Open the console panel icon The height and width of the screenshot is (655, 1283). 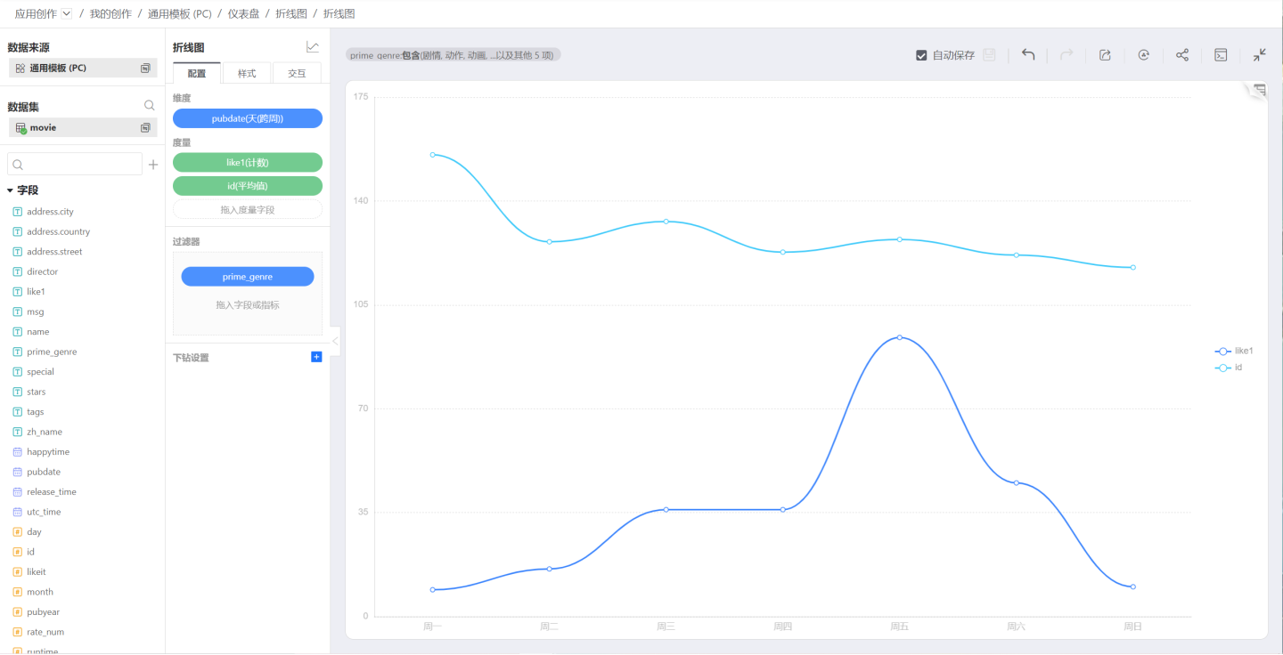pos(1222,55)
